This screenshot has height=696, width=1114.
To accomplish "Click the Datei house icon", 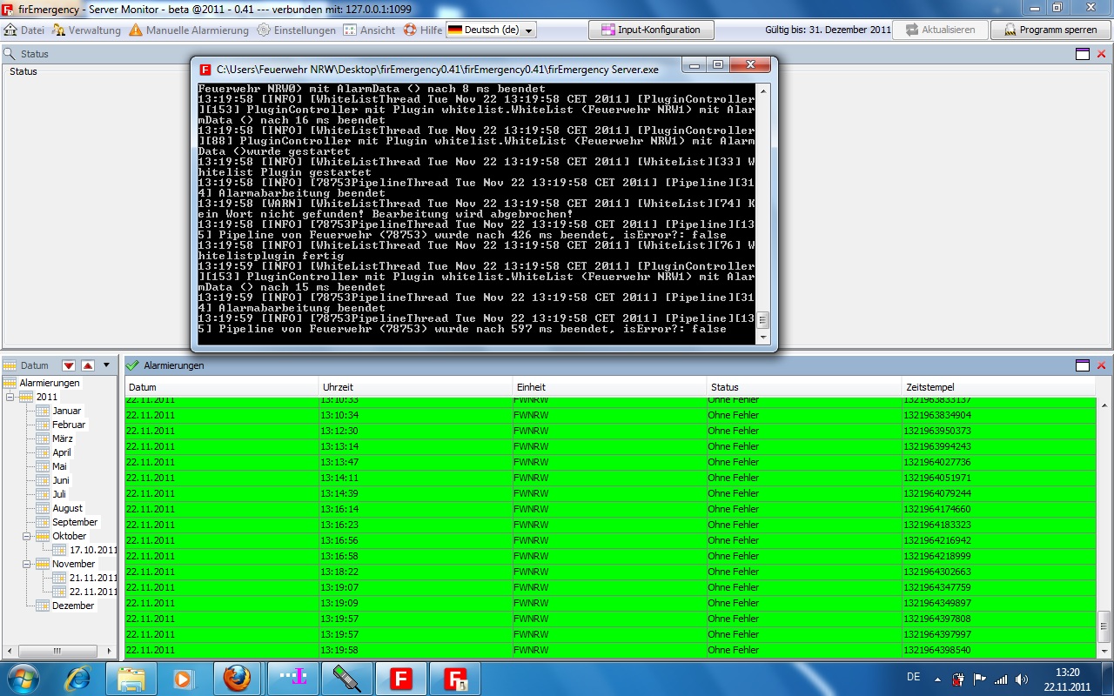I will [10, 30].
